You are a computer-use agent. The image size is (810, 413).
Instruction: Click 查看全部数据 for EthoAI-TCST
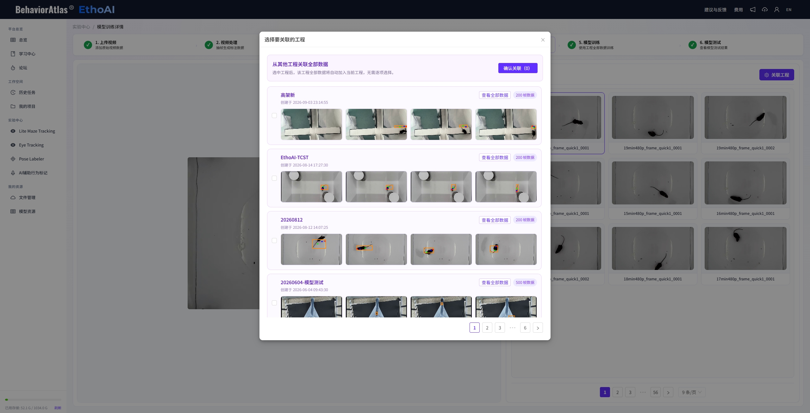(x=495, y=158)
